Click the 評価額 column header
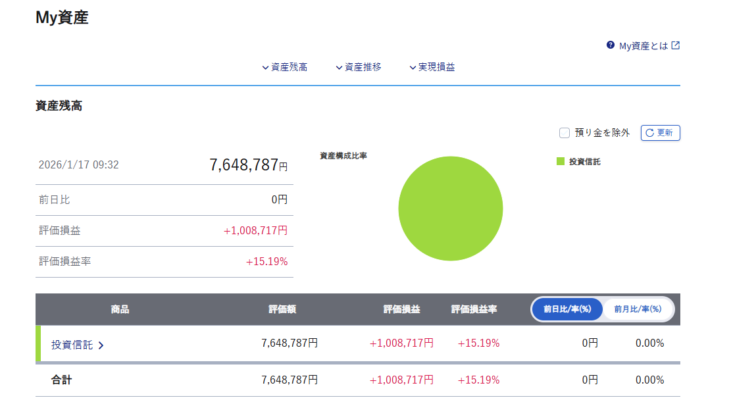Image resolution: width=731 pixels, height=402 pixels. pos(282,309)
